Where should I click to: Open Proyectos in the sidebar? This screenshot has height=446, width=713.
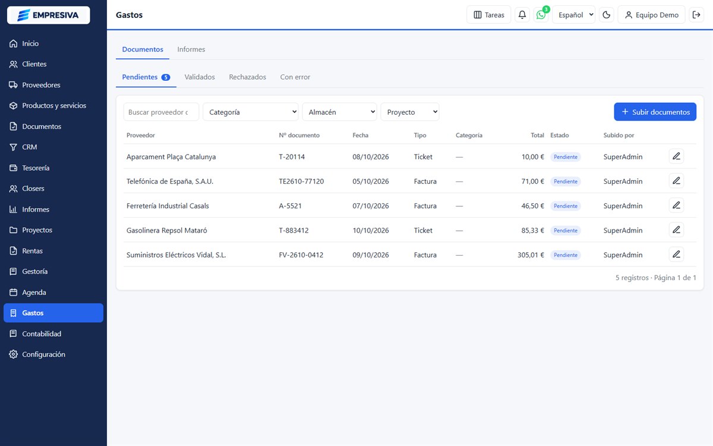pos(53,230)
